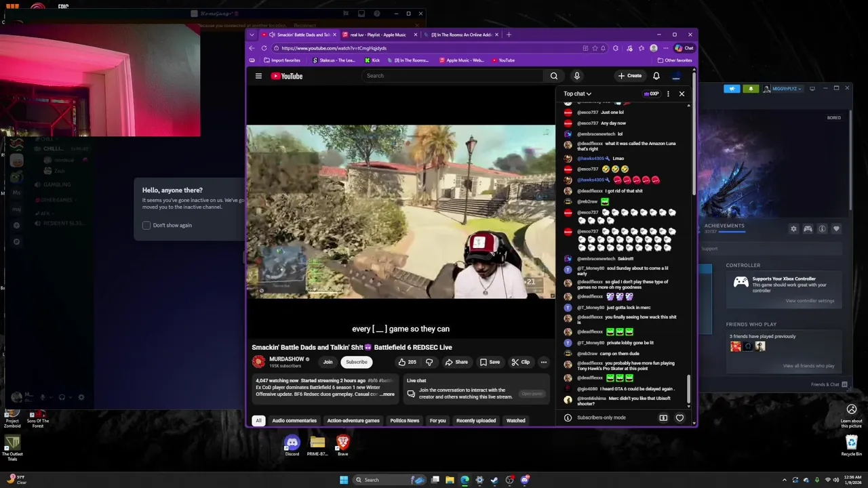The width and height of the screenshot is (868, 488).
Task: Click the YouTube logo to go home
Action: (x=287, y=76)
